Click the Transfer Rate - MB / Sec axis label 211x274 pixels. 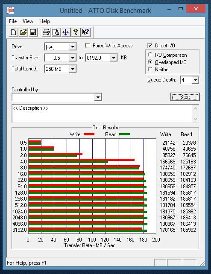coord(90,245)
